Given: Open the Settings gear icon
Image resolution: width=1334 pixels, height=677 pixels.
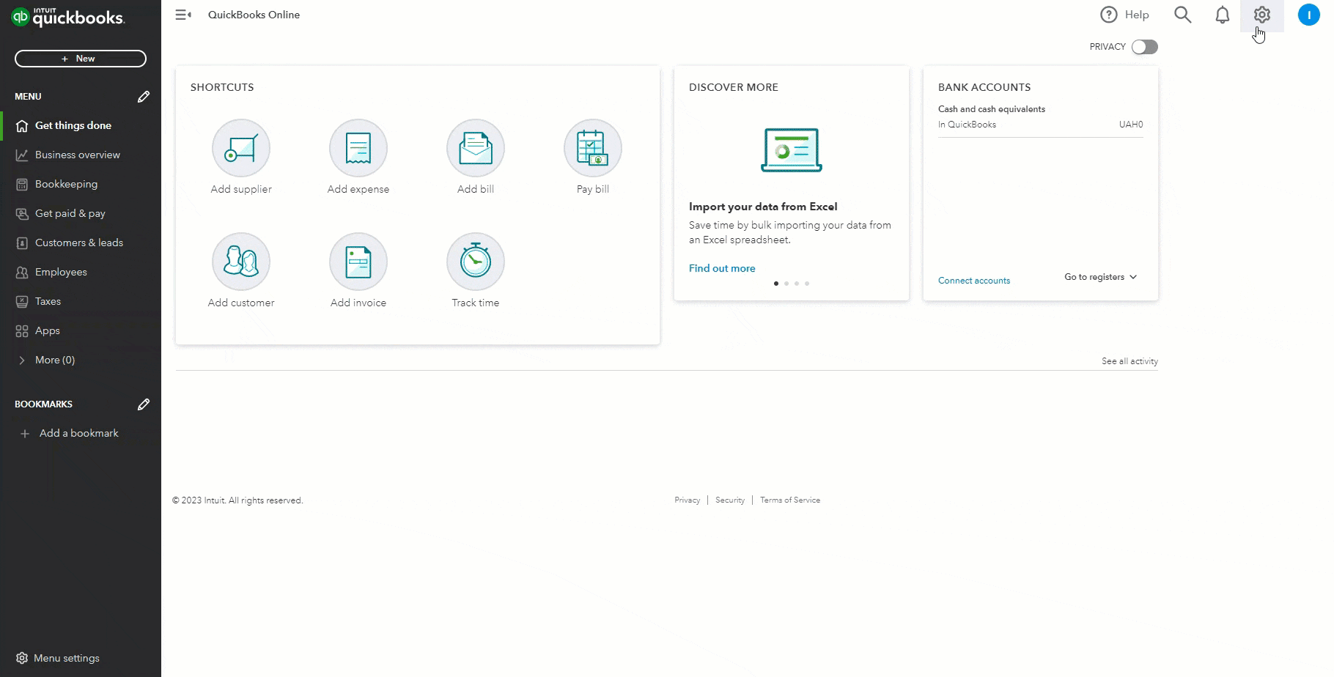Looking at the screenshot, I should (x=1261, y=15).
